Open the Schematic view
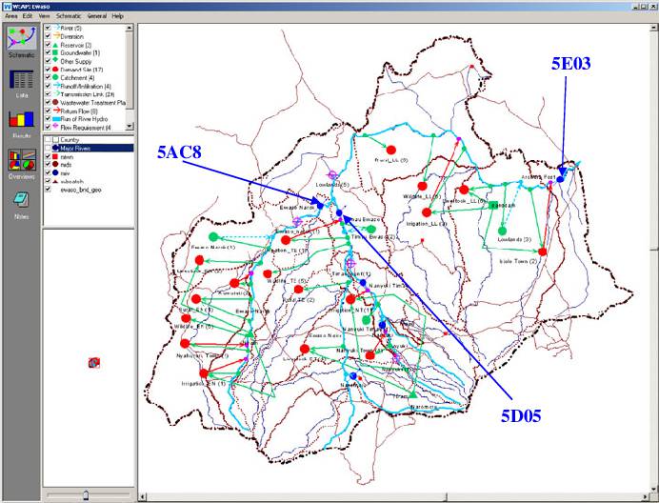 21,42
